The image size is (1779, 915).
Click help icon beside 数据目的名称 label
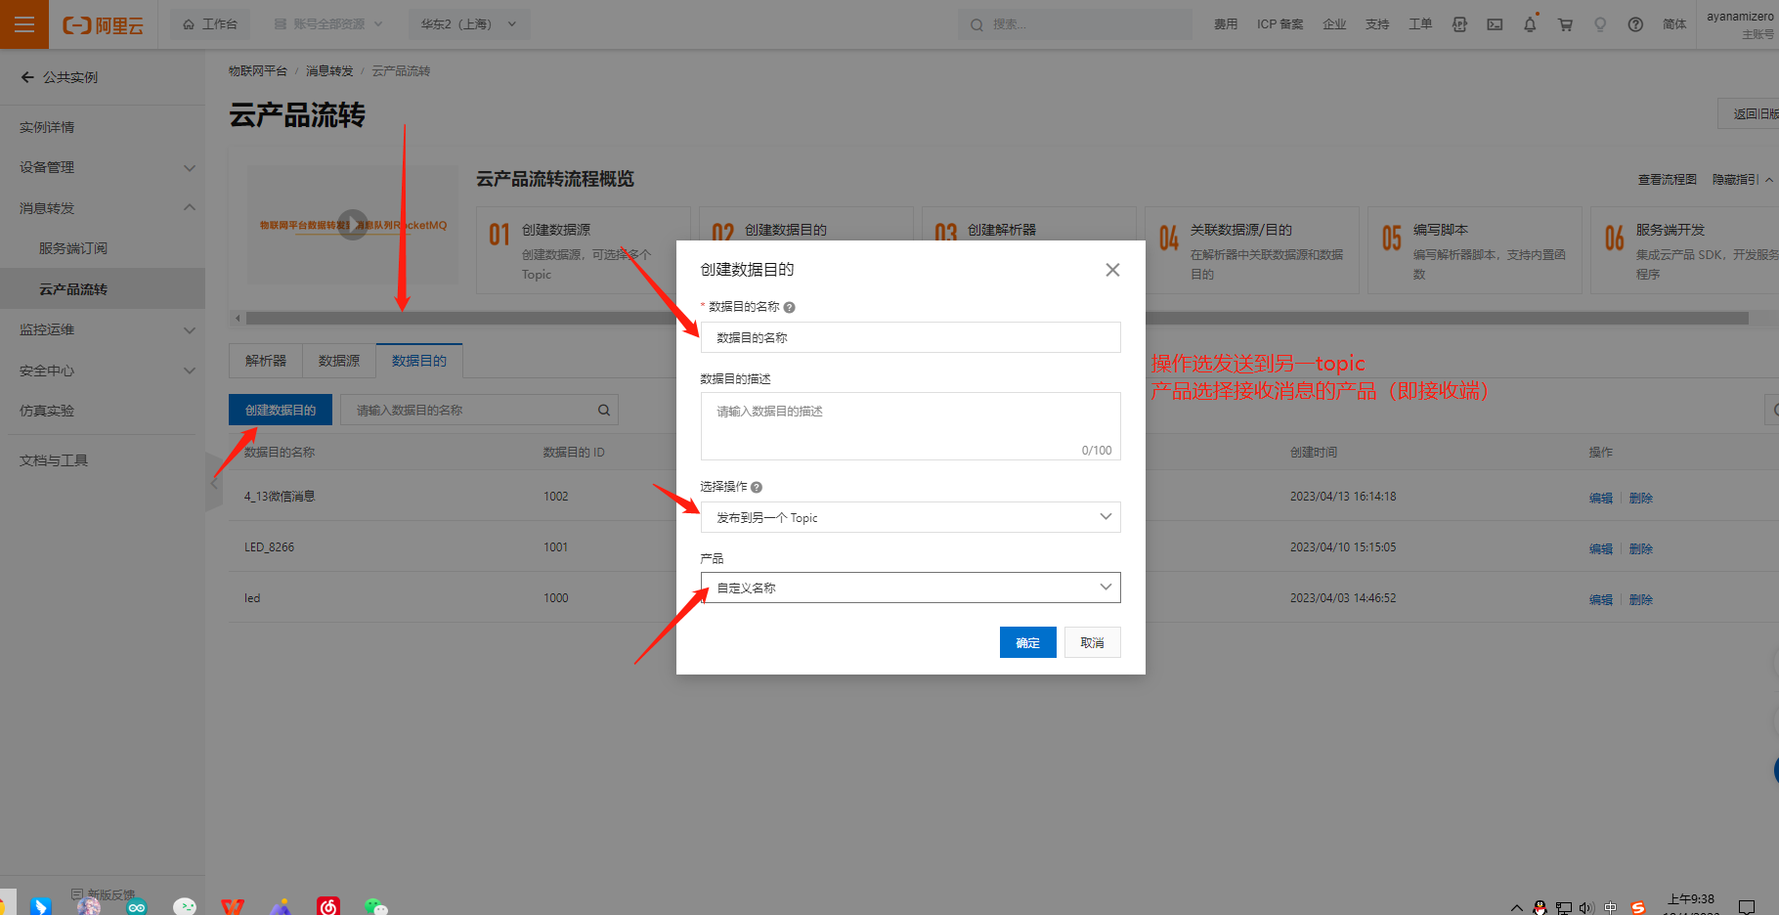pyautogui.click(x=790, y=307)
